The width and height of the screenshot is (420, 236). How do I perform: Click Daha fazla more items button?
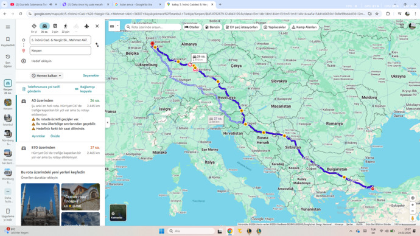[x=8, y=195]
